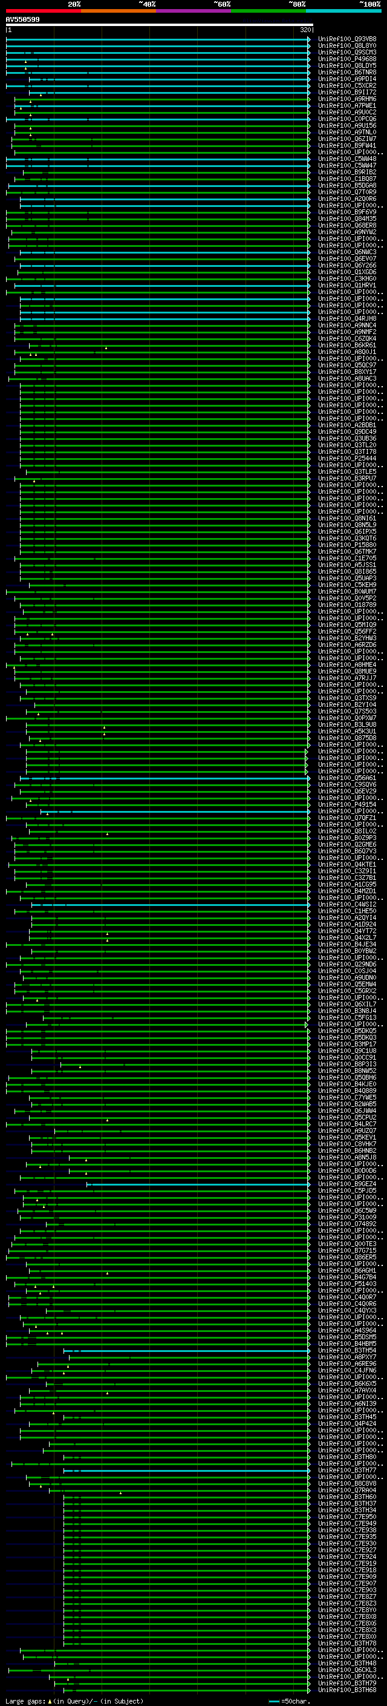Choose the UniRef100_B6KR61 entry
The height and width of the screenshot is (1706, 387).
(x=347, y=345)
